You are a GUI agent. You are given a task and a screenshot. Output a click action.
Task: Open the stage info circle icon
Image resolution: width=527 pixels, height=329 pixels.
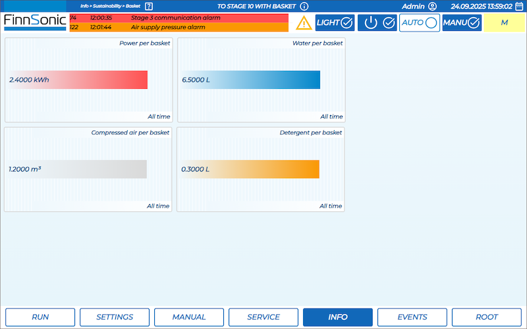[x=304, y=6]
